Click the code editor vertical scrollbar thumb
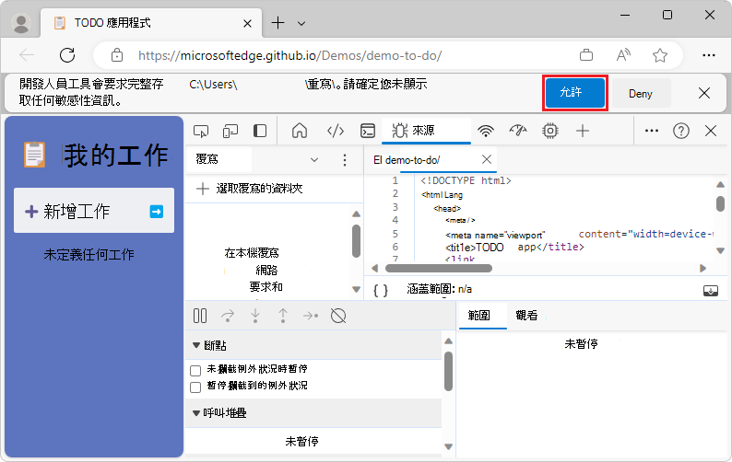This screenshot has height=462, width=732. click(720, 203)
